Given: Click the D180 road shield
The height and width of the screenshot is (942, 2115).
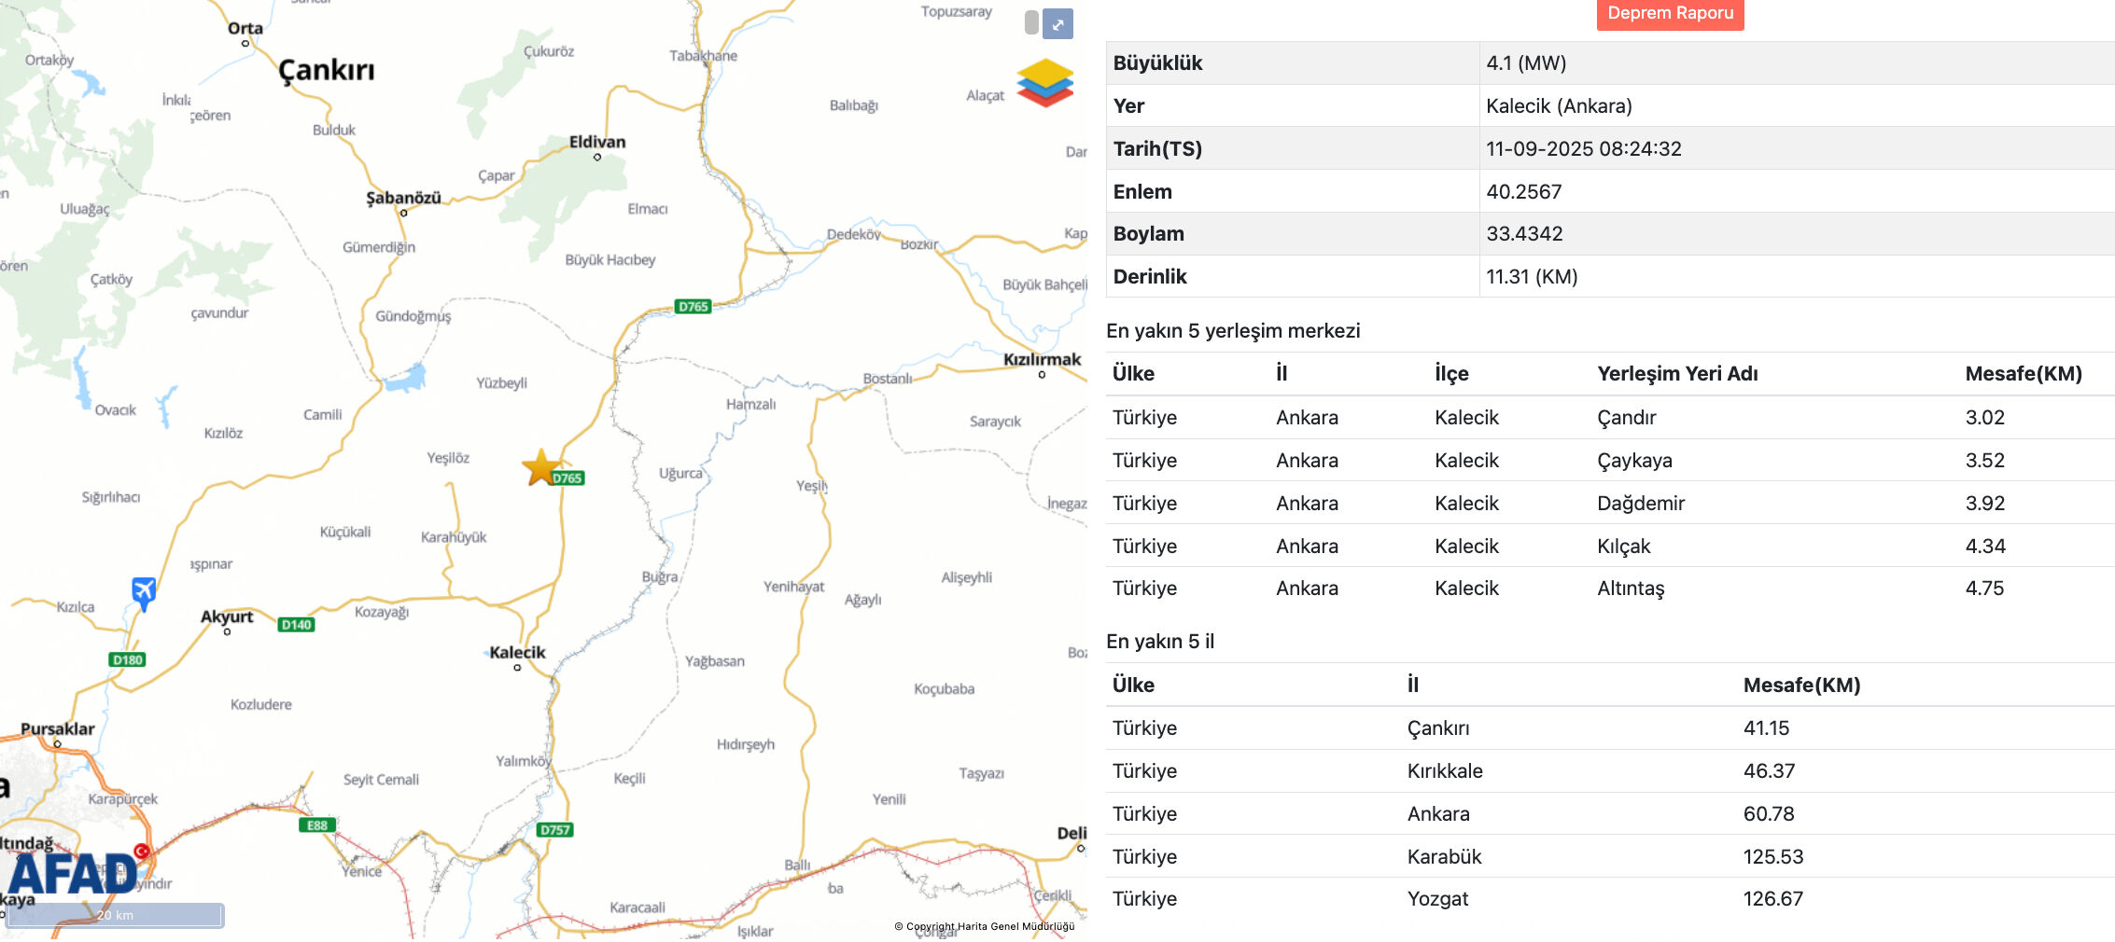Looking at the screenshot, I should [128, 660].
